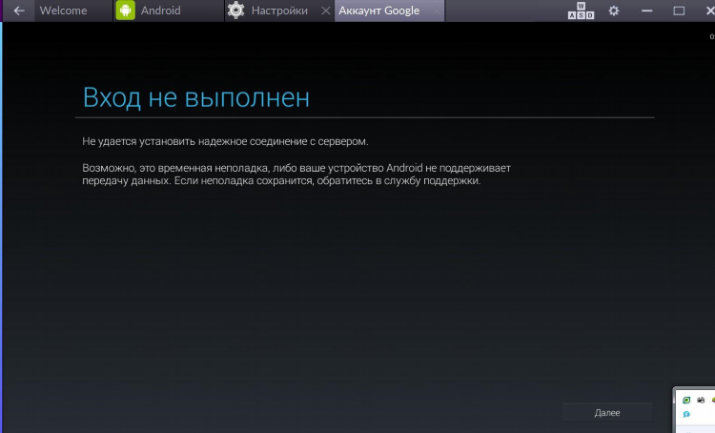Maximize the BlueStacks window
Screen dimensions: 715x433
coord(679,10)
